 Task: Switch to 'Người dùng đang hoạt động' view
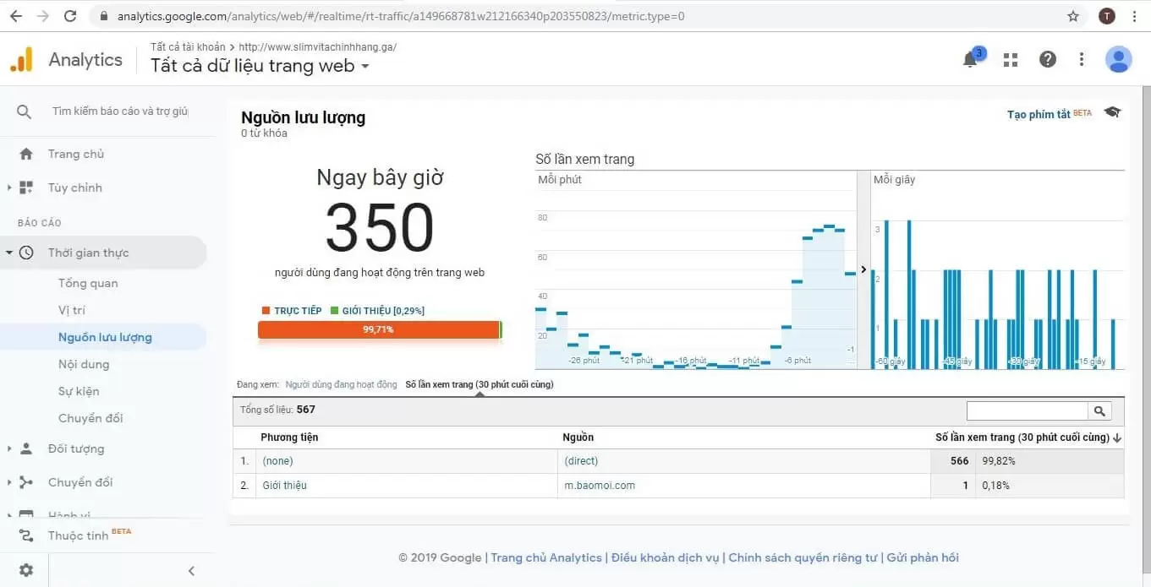(x=341, y=384)
